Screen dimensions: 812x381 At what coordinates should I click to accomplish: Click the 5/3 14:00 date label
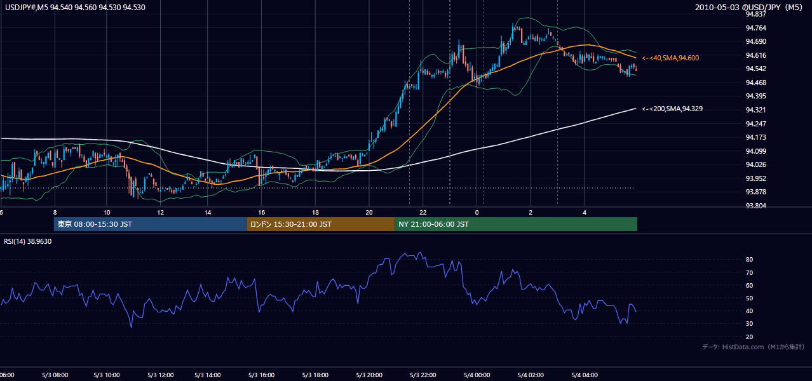coord(207,375)
